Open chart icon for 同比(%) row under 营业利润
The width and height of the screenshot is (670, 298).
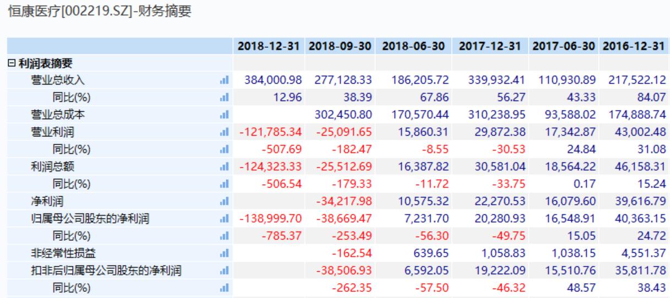[224, 150]
